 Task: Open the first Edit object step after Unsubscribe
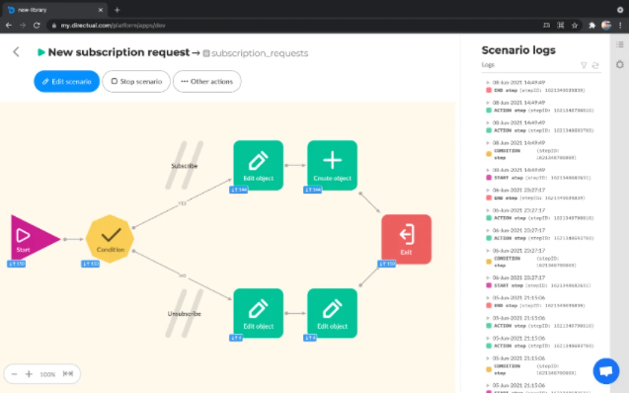point(259,313)
